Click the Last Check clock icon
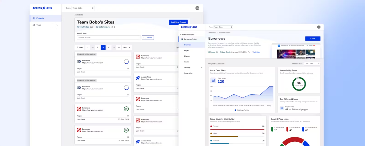The width and height of the screenshot is (365, 146). tap(221, 52)
